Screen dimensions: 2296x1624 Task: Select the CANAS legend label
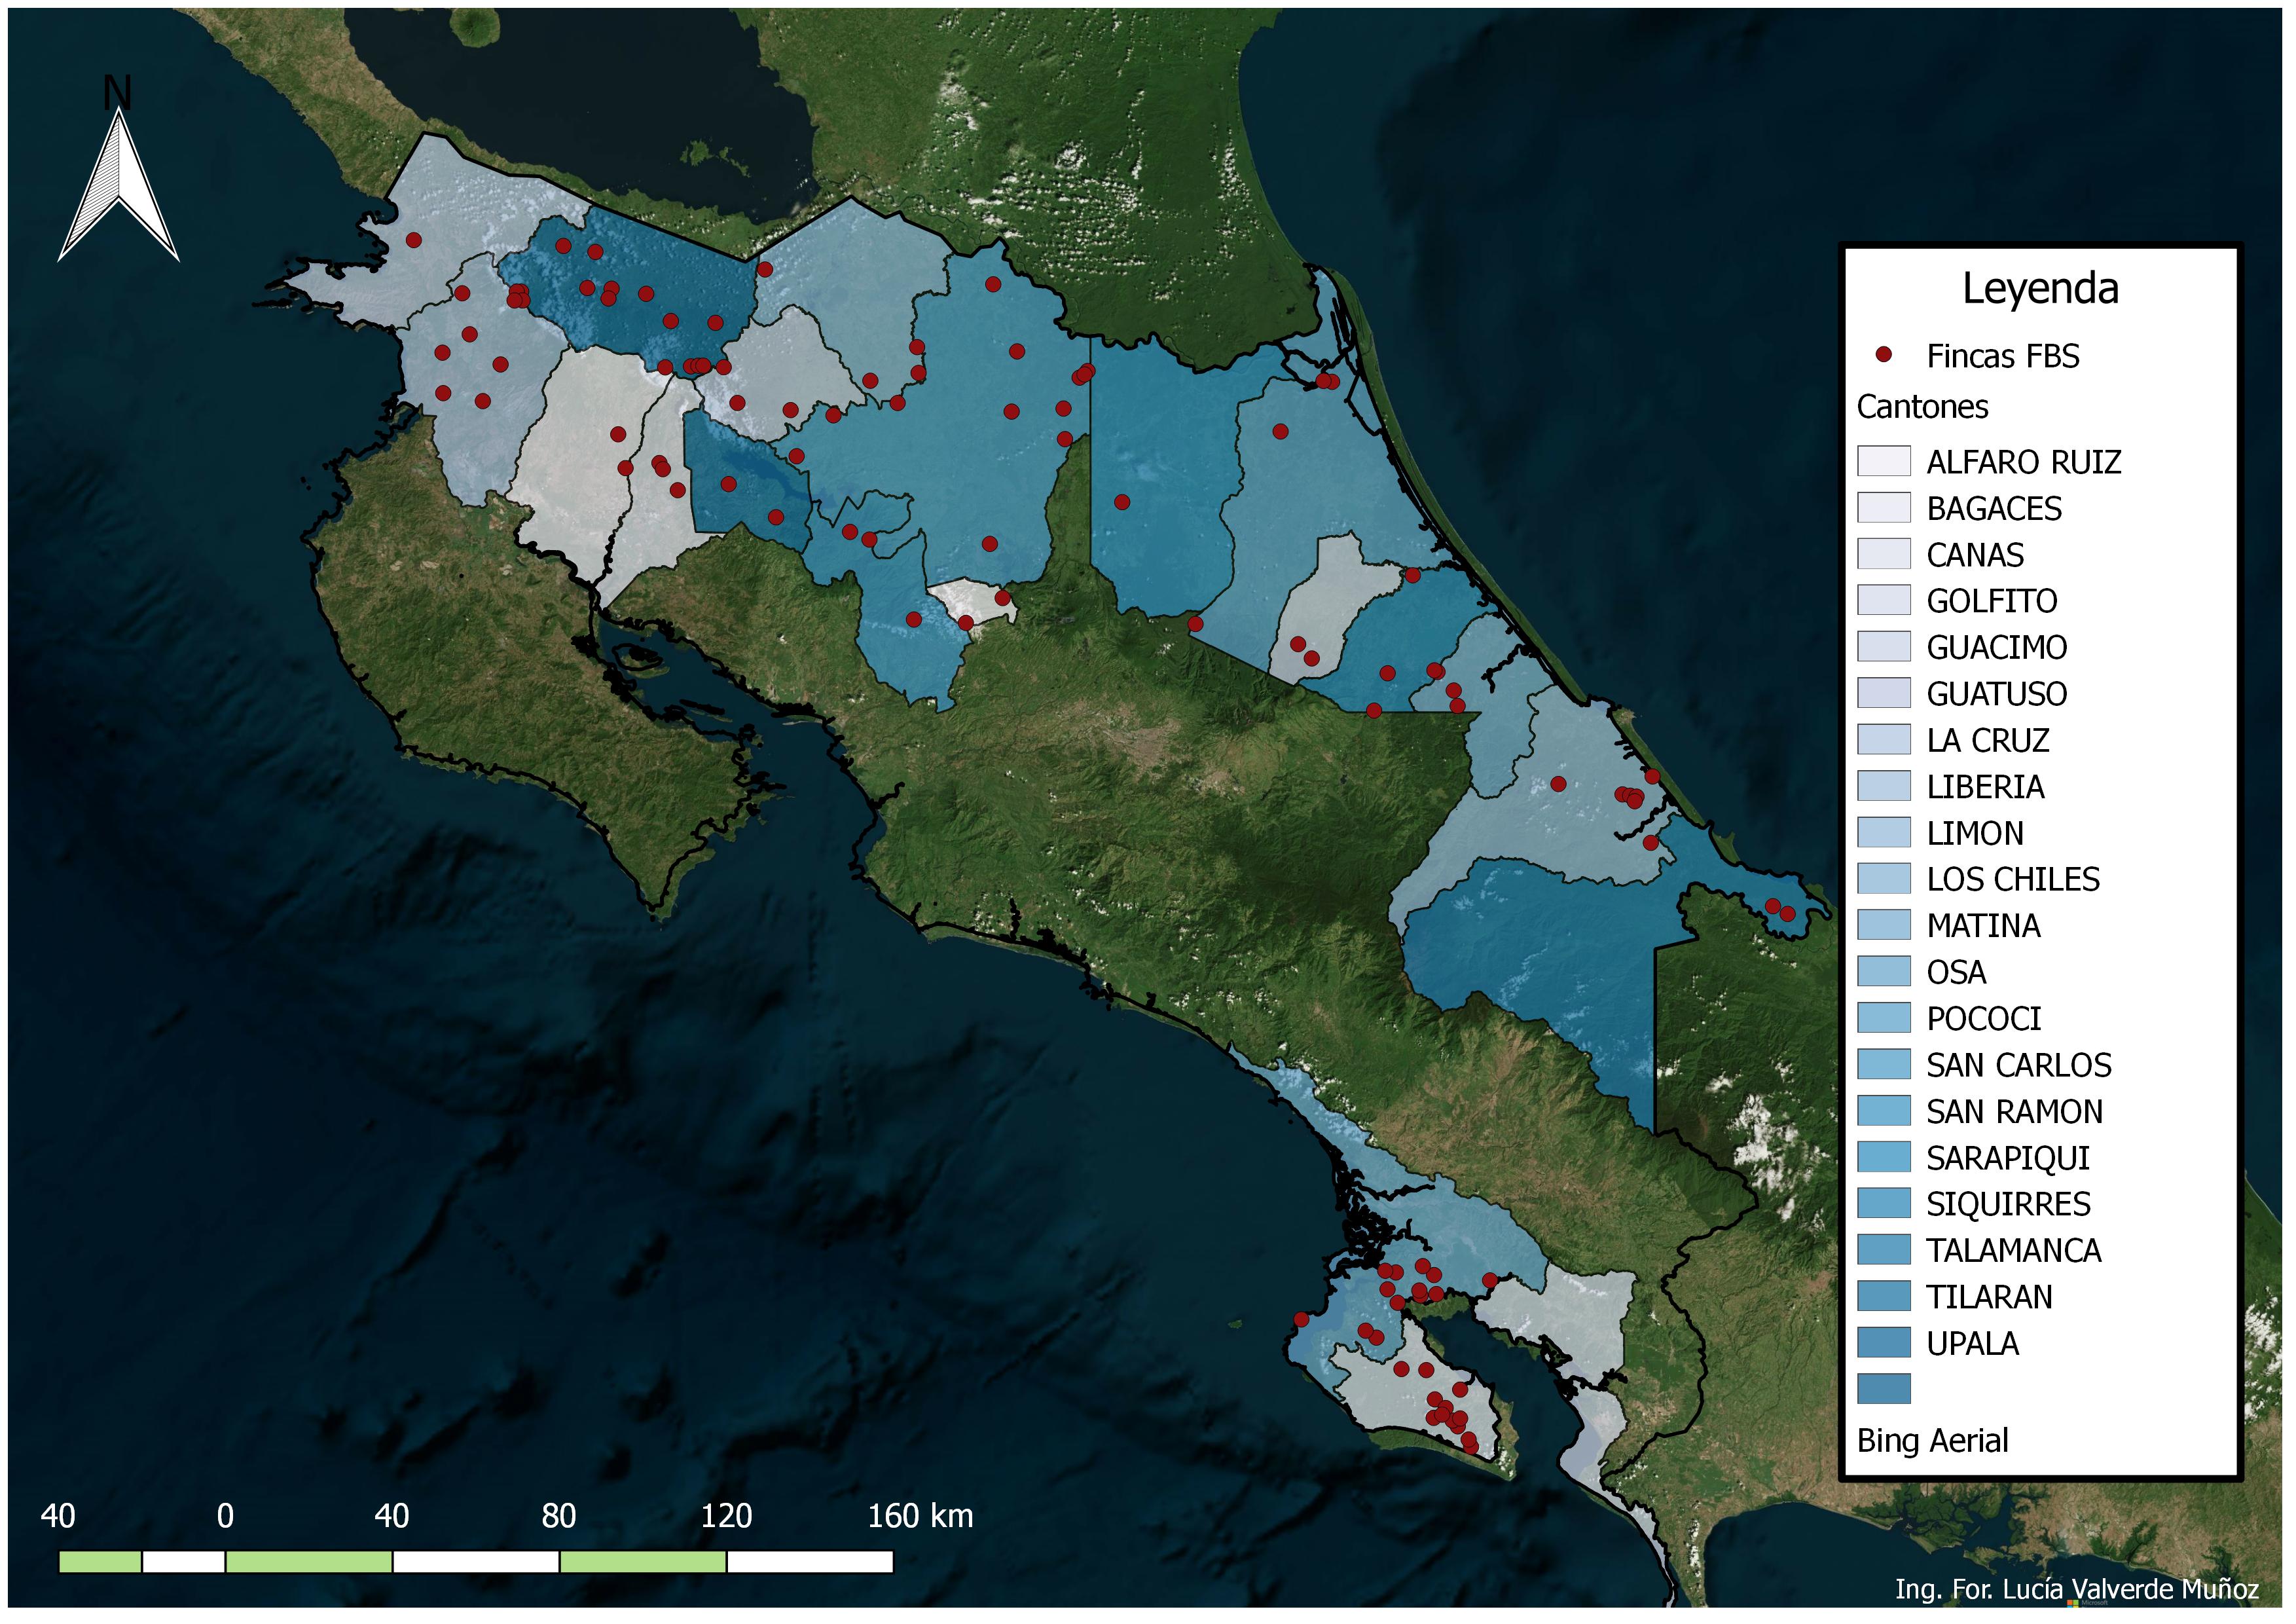1975,555
